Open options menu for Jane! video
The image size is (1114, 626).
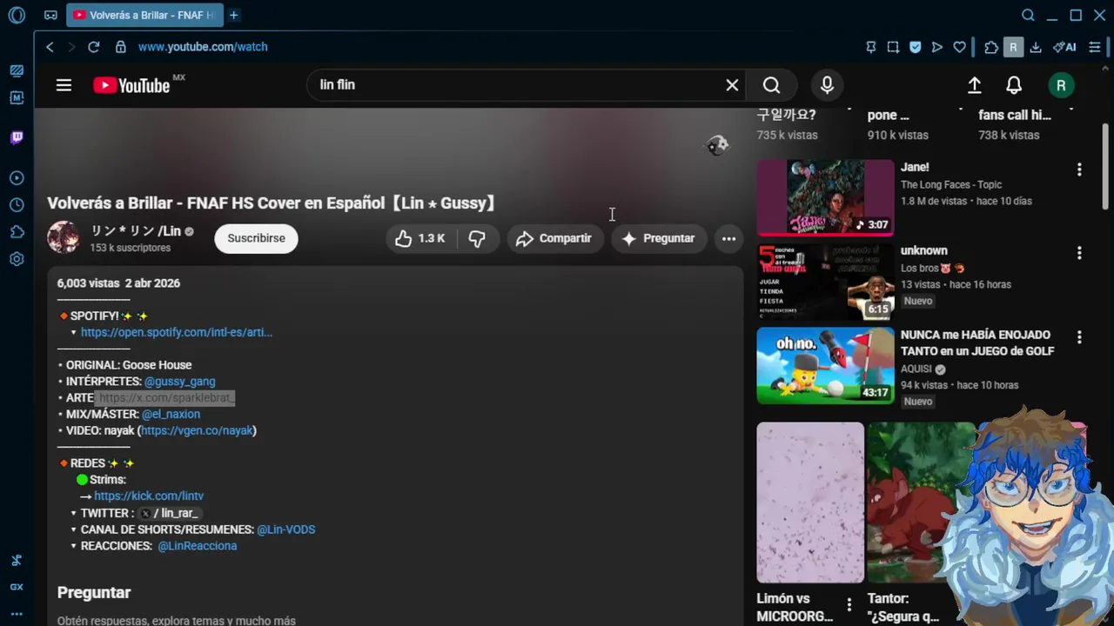click(x=1079, y=170)
